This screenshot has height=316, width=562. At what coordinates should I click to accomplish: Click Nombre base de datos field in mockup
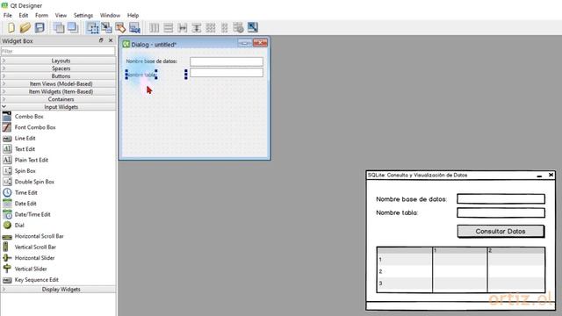(x=501, y=199)
